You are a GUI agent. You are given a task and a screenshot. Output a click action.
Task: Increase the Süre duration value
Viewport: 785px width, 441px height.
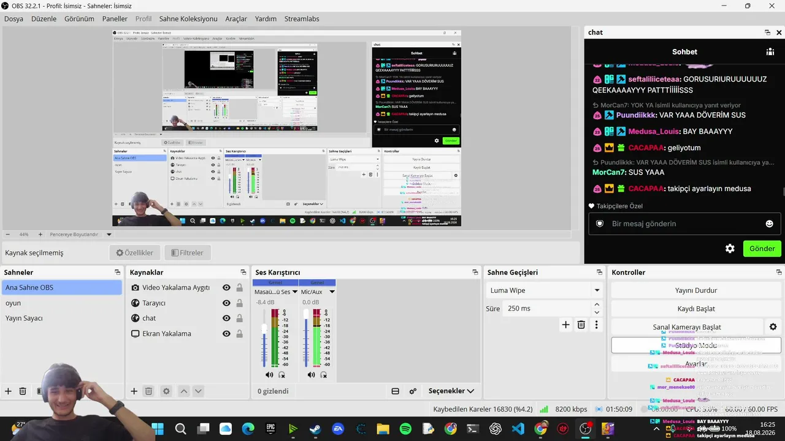[597, 304]
